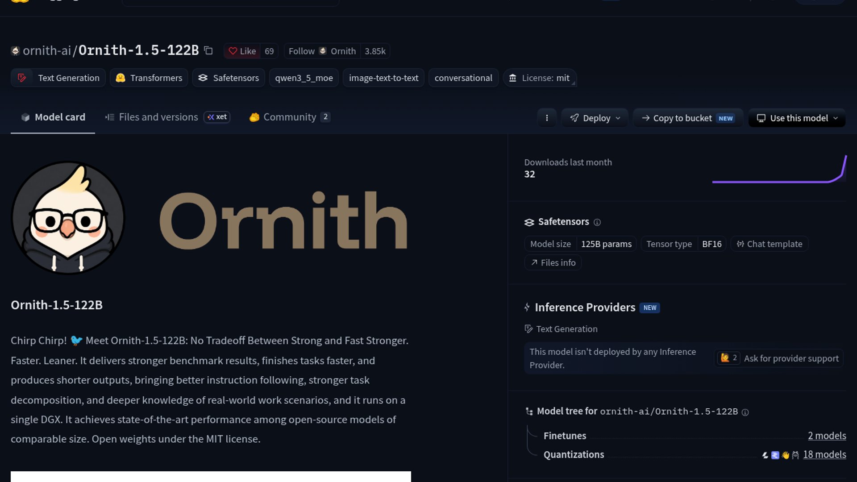This screenshot has height=482, width=857.
Task: Click Copy to bucket button
Action: coord(688,118)
